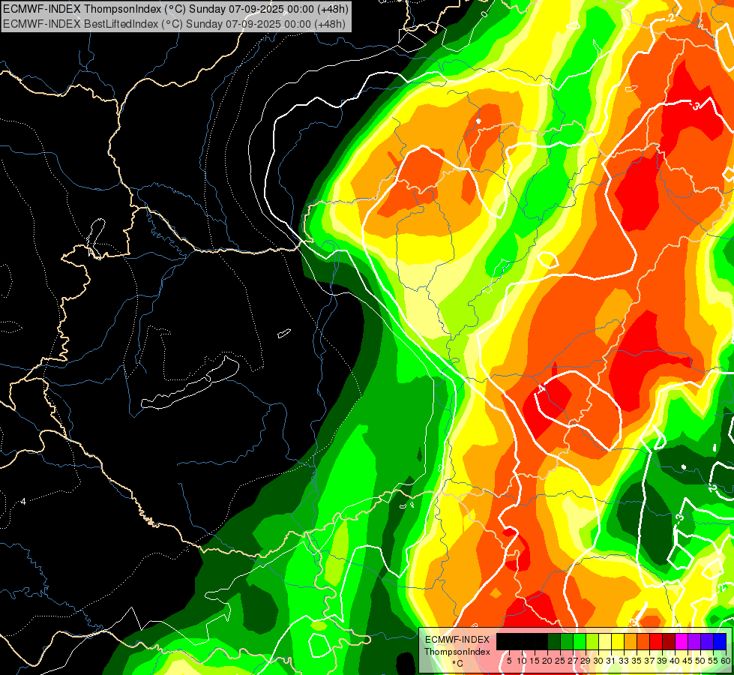
Task: Click the legend tick value 39
Action: click(x=662, y=661)
